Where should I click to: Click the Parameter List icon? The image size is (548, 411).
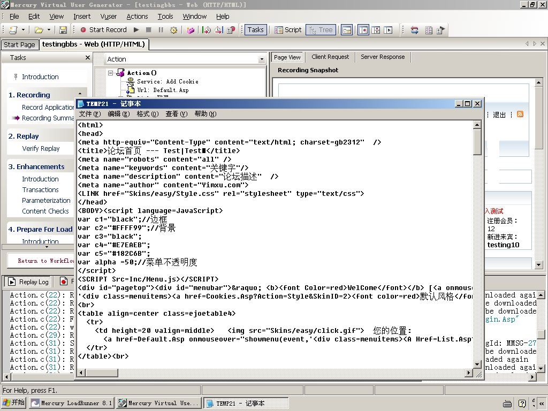click(x=429, y=30)
